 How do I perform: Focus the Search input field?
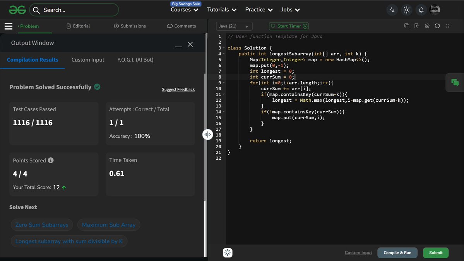[x=74, y=10]
